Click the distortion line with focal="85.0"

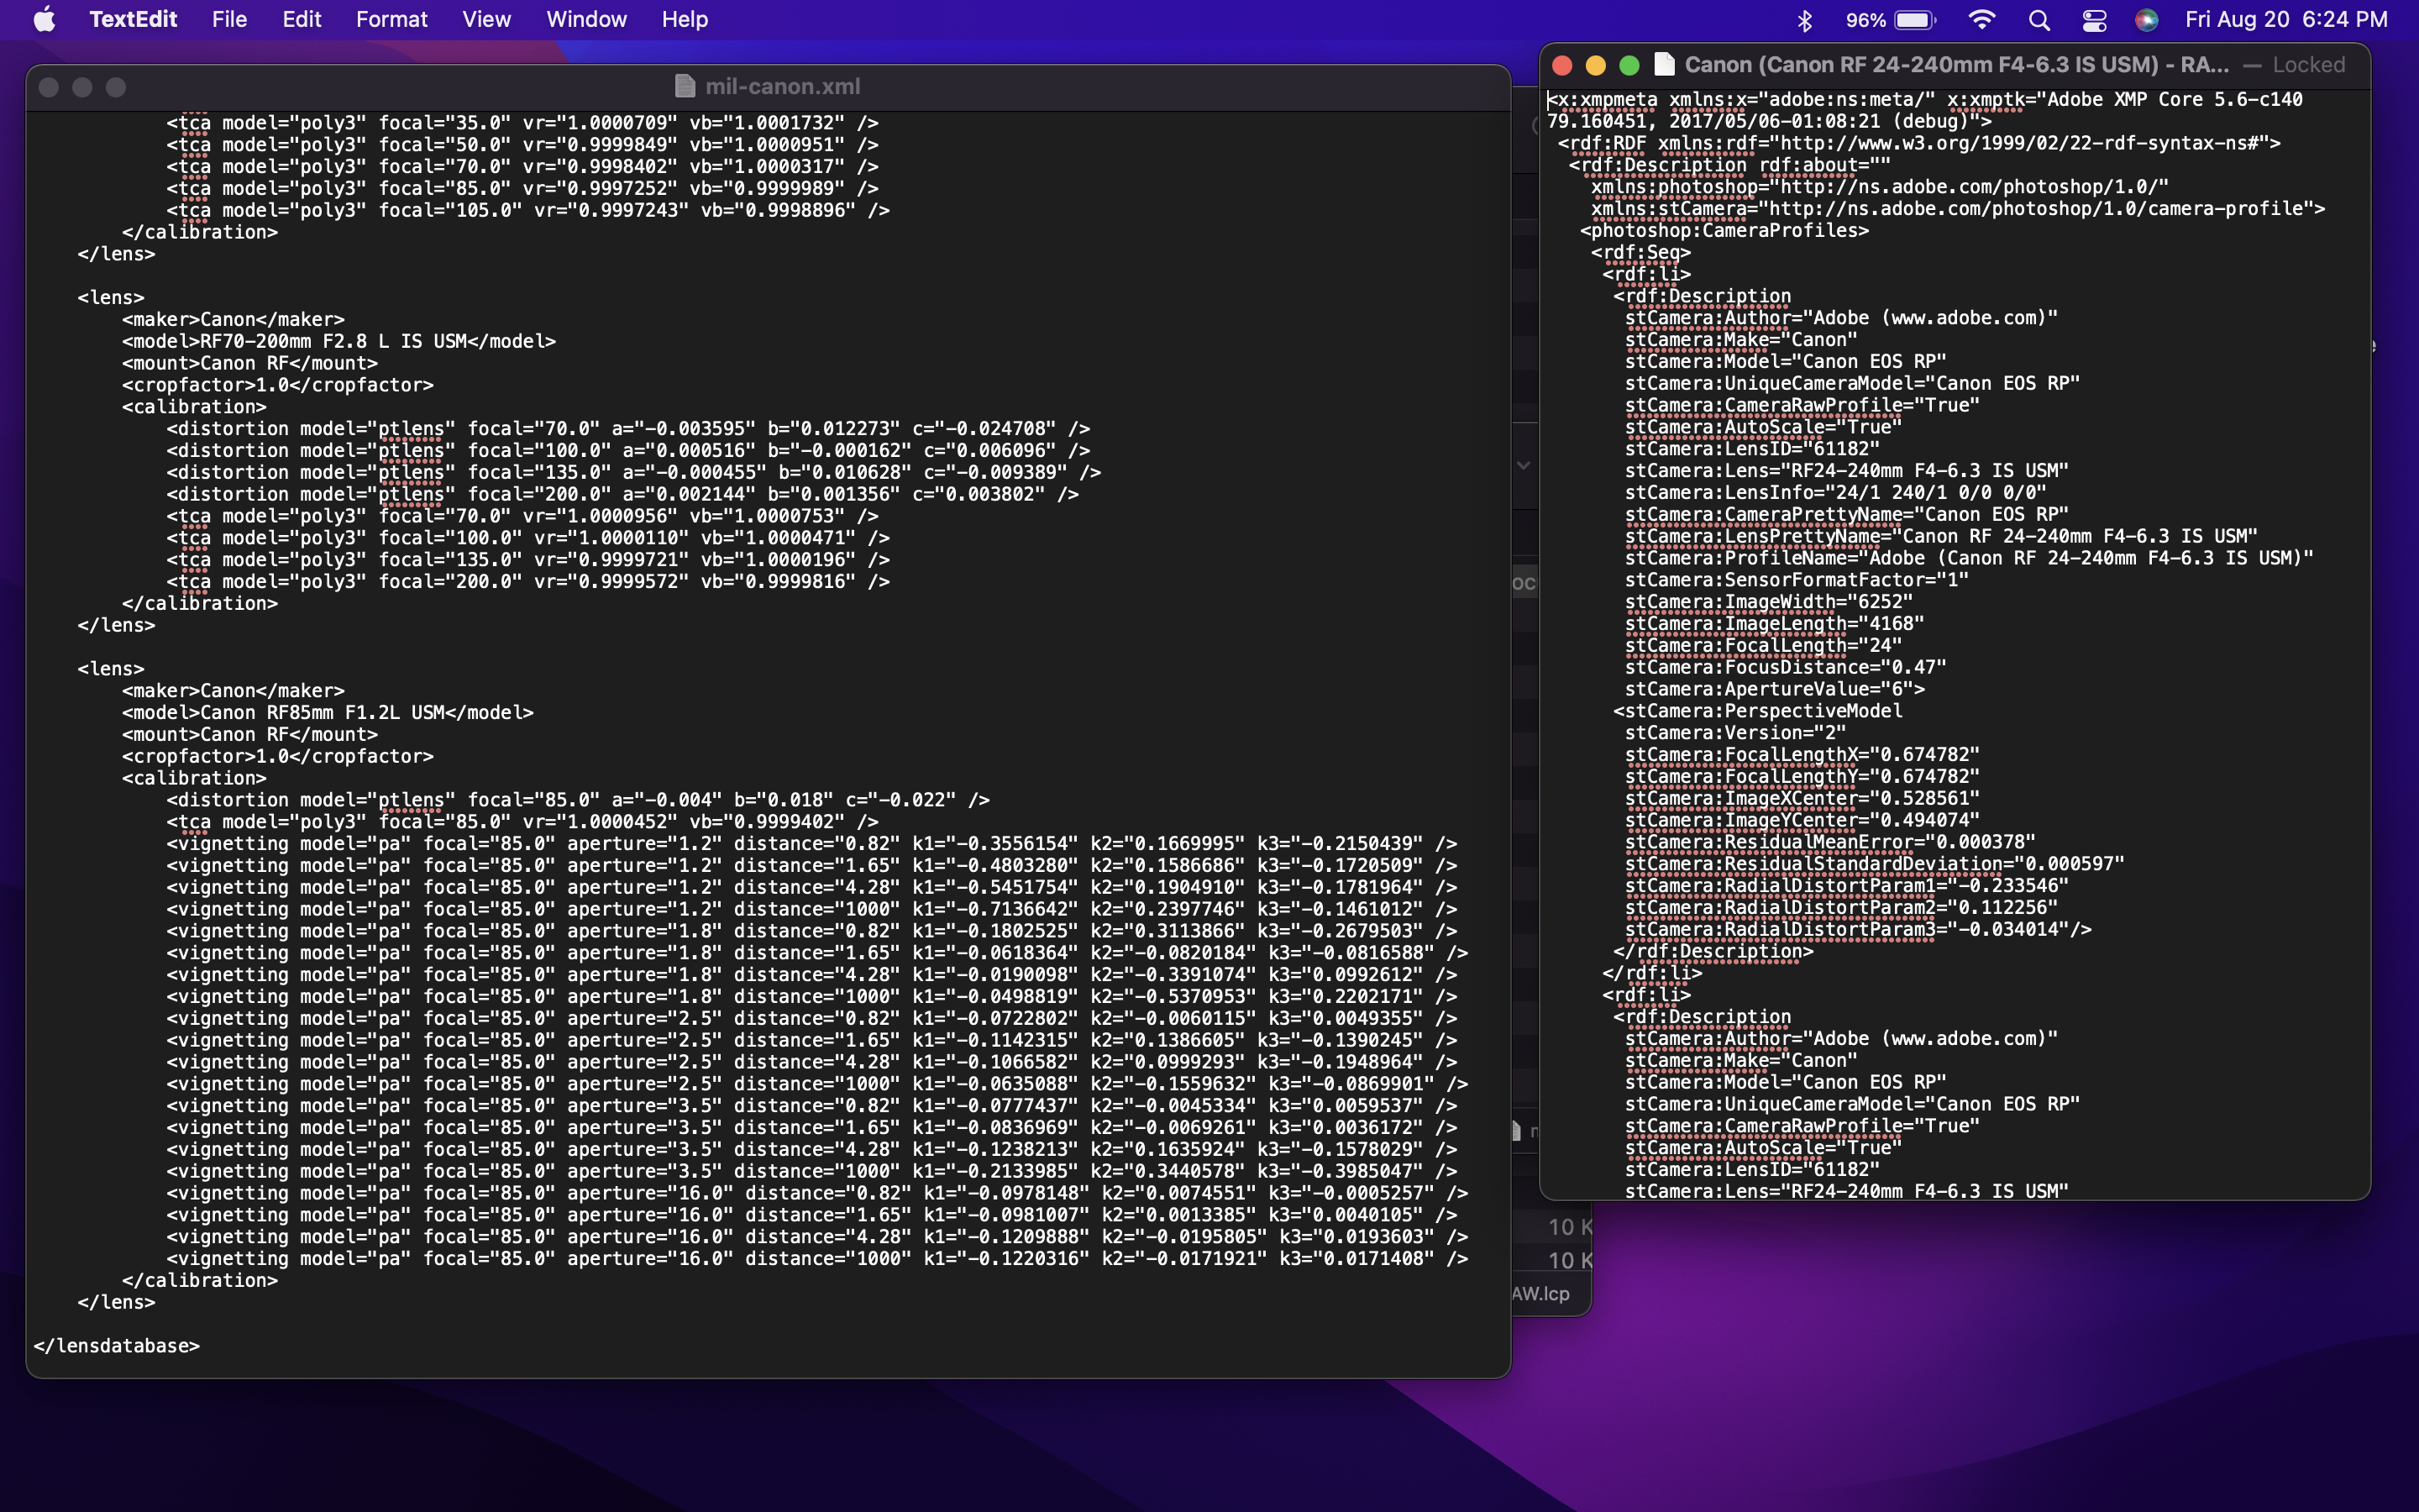(x=578, y=799)
